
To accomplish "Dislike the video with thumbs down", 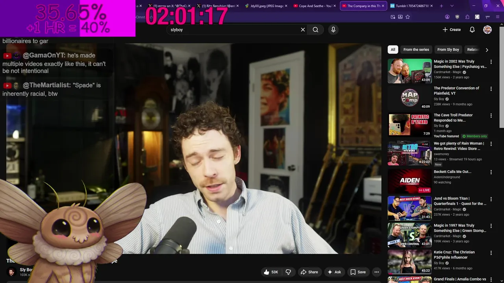I will (288, 272).
